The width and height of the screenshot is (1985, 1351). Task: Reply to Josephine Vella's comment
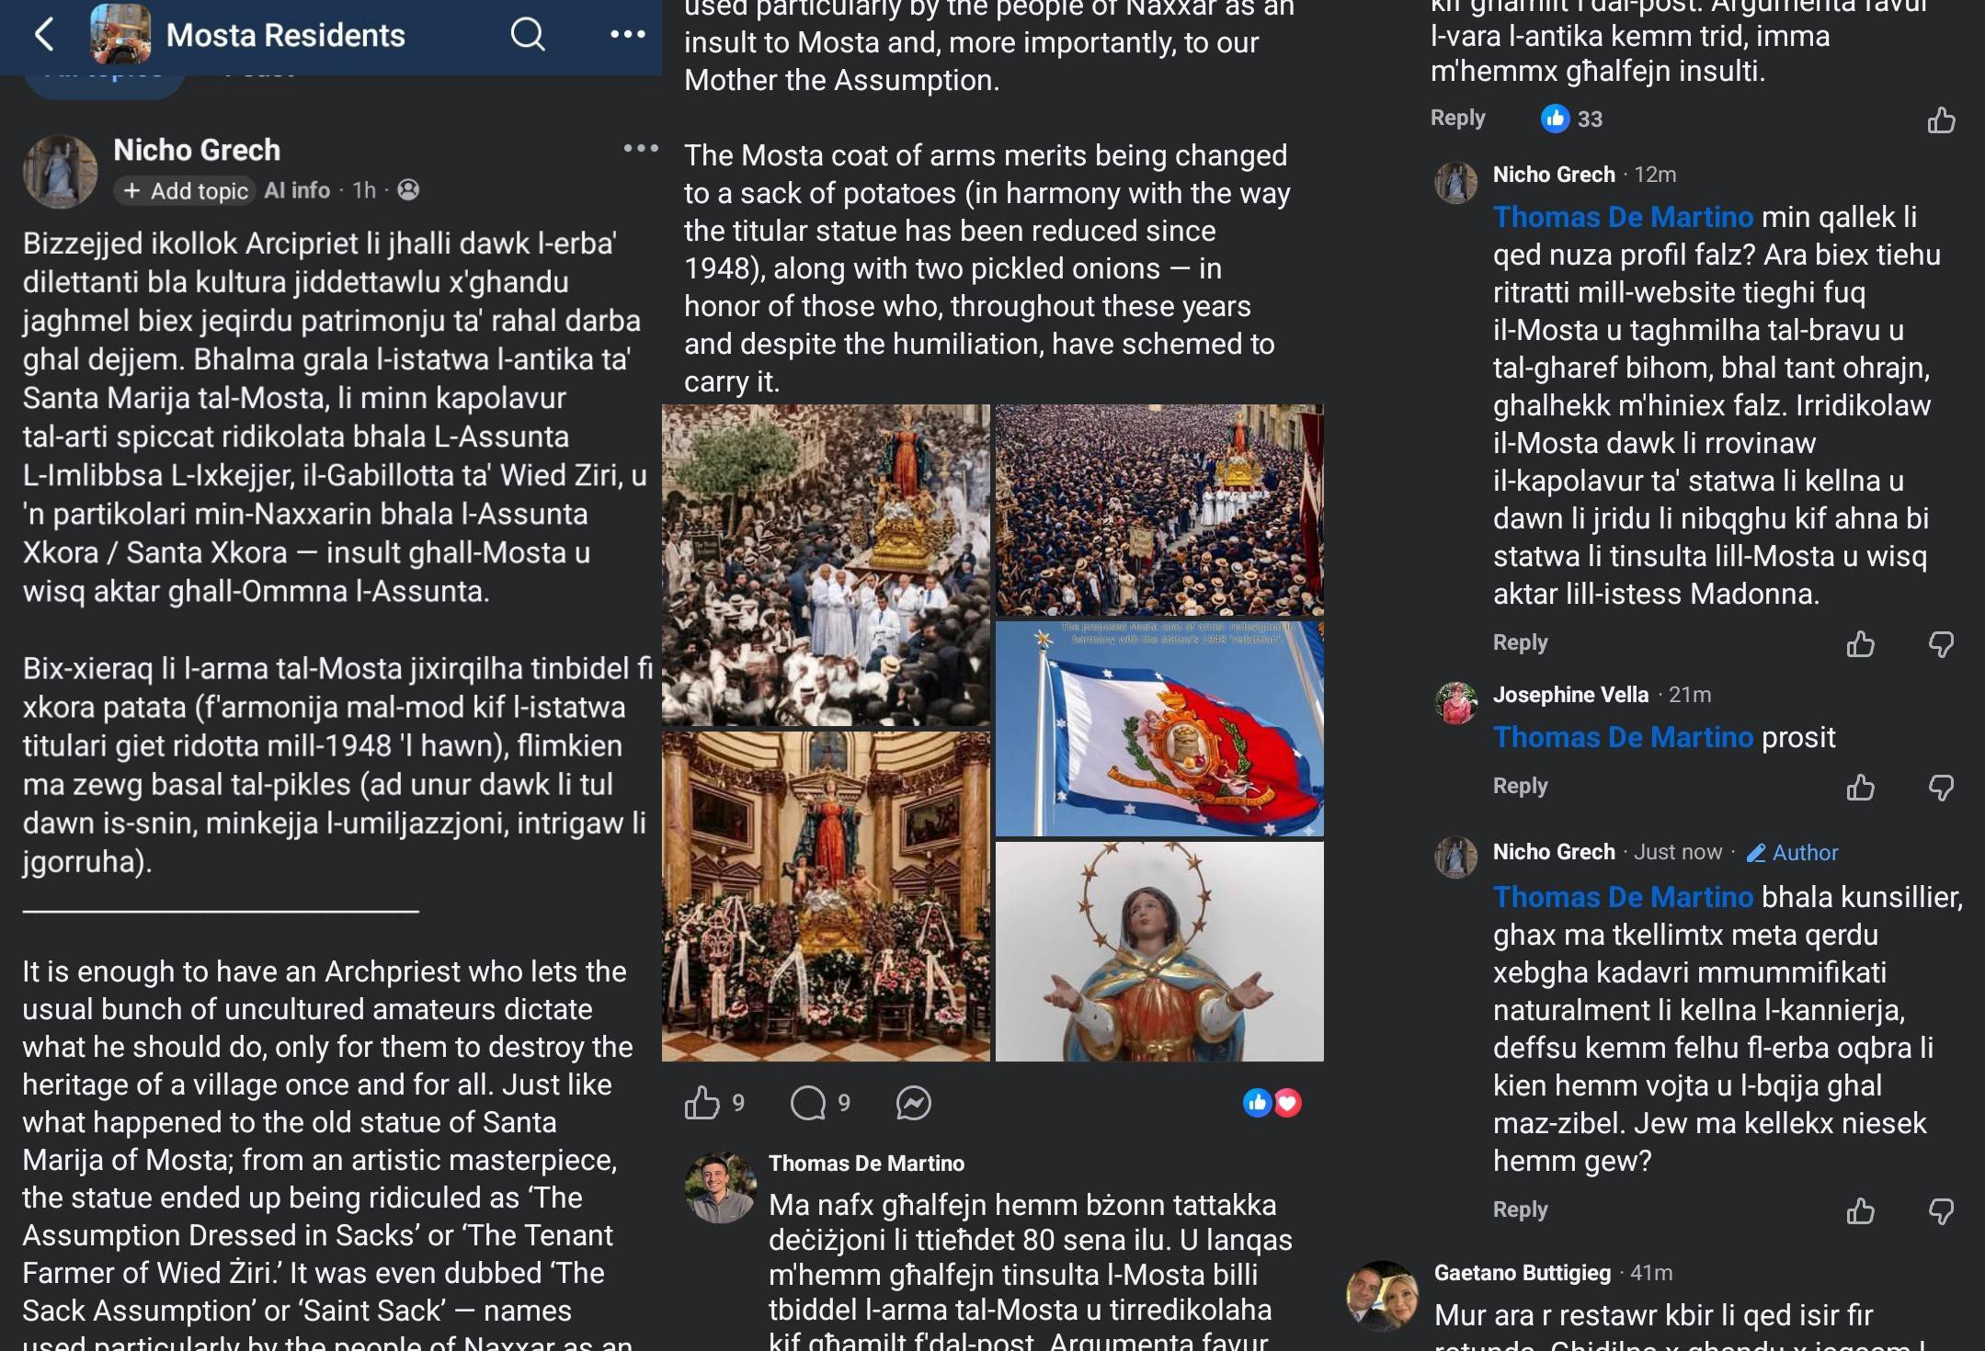1520,786
